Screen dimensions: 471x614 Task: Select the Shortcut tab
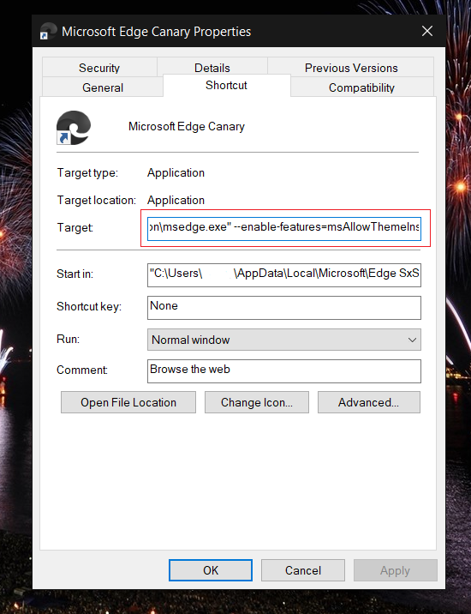[226, 86]
